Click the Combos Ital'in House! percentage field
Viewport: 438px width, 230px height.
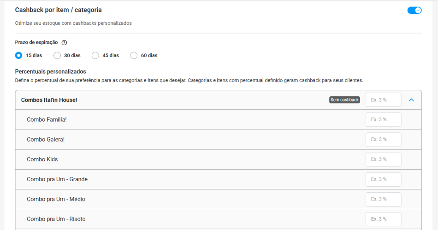[383, 100]
